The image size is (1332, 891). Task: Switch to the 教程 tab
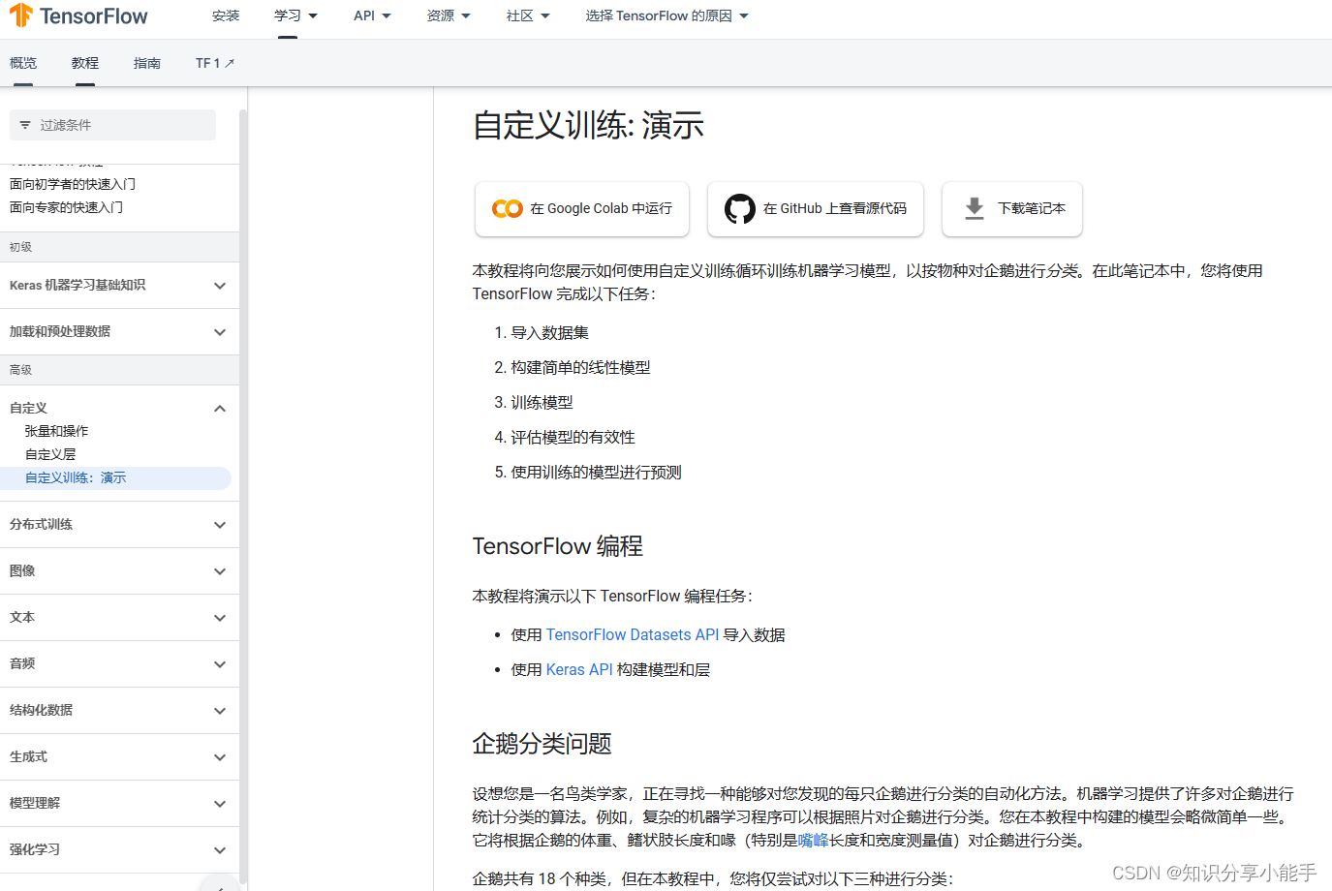tap(85, 63)
